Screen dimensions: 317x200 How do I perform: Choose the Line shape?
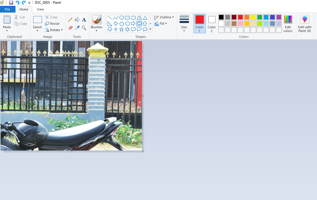point(110,17)
